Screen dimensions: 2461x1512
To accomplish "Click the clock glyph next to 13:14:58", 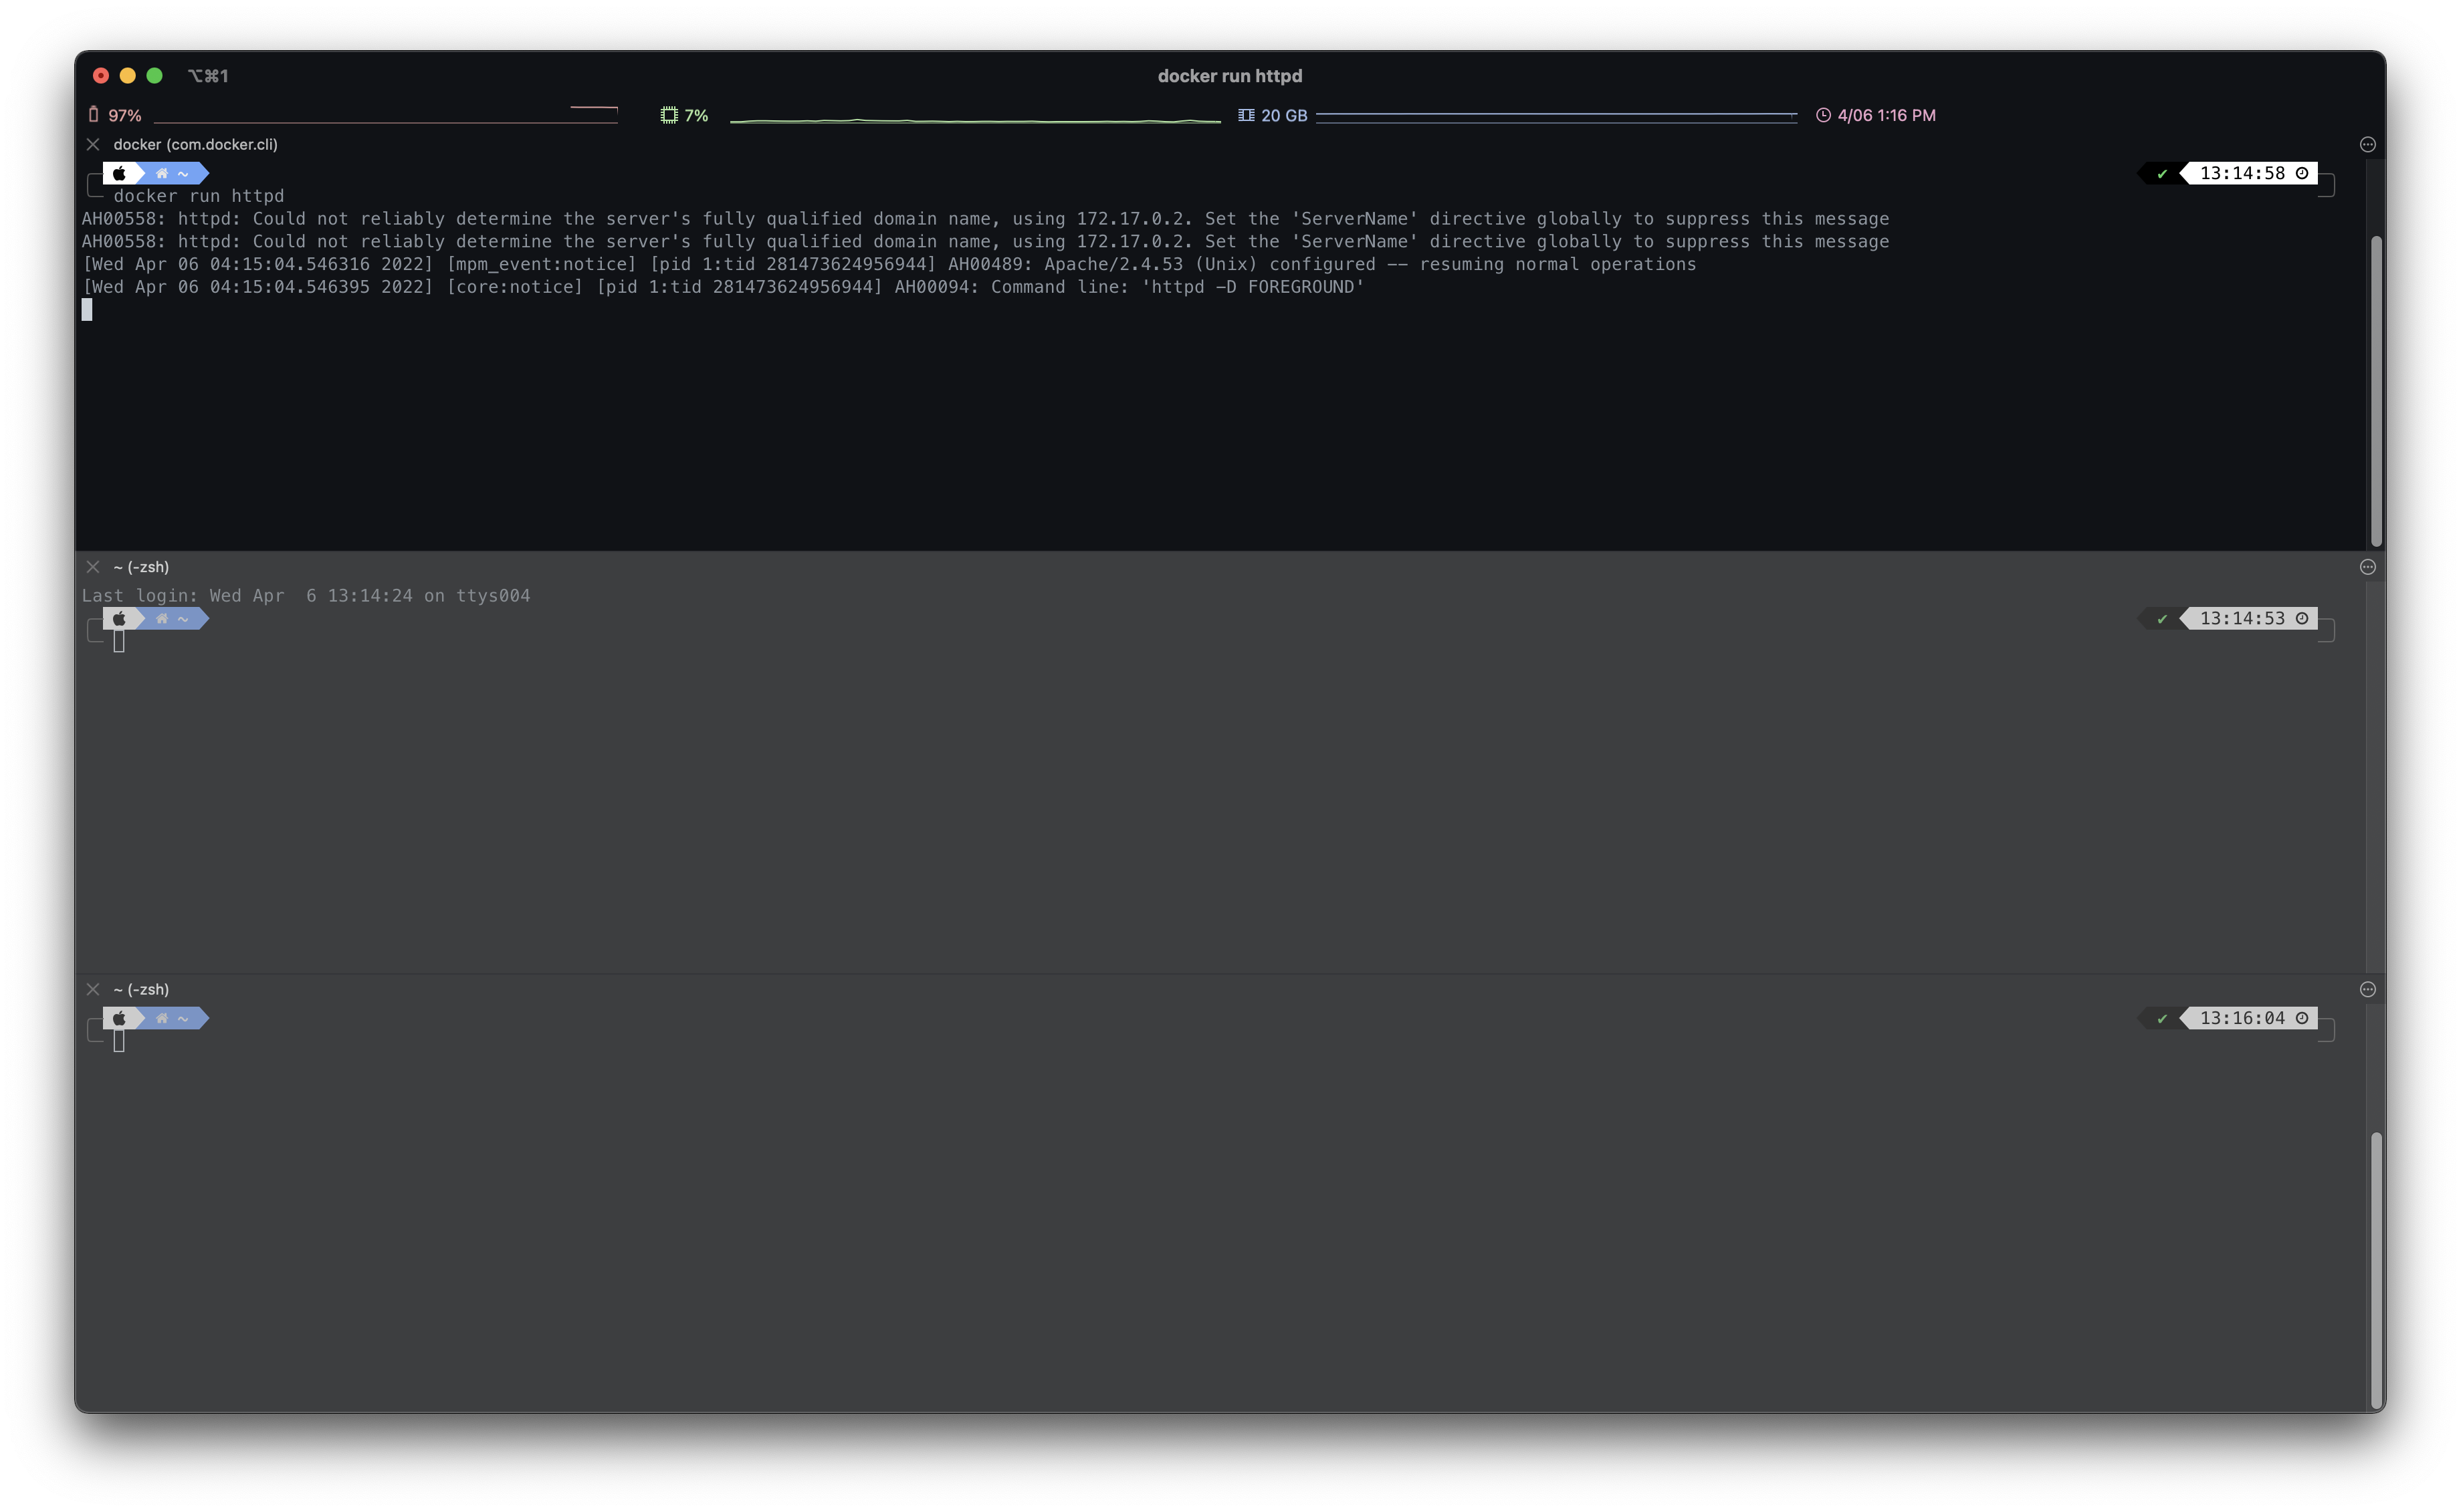I will pyautogui.click(x=2301, y=173).
